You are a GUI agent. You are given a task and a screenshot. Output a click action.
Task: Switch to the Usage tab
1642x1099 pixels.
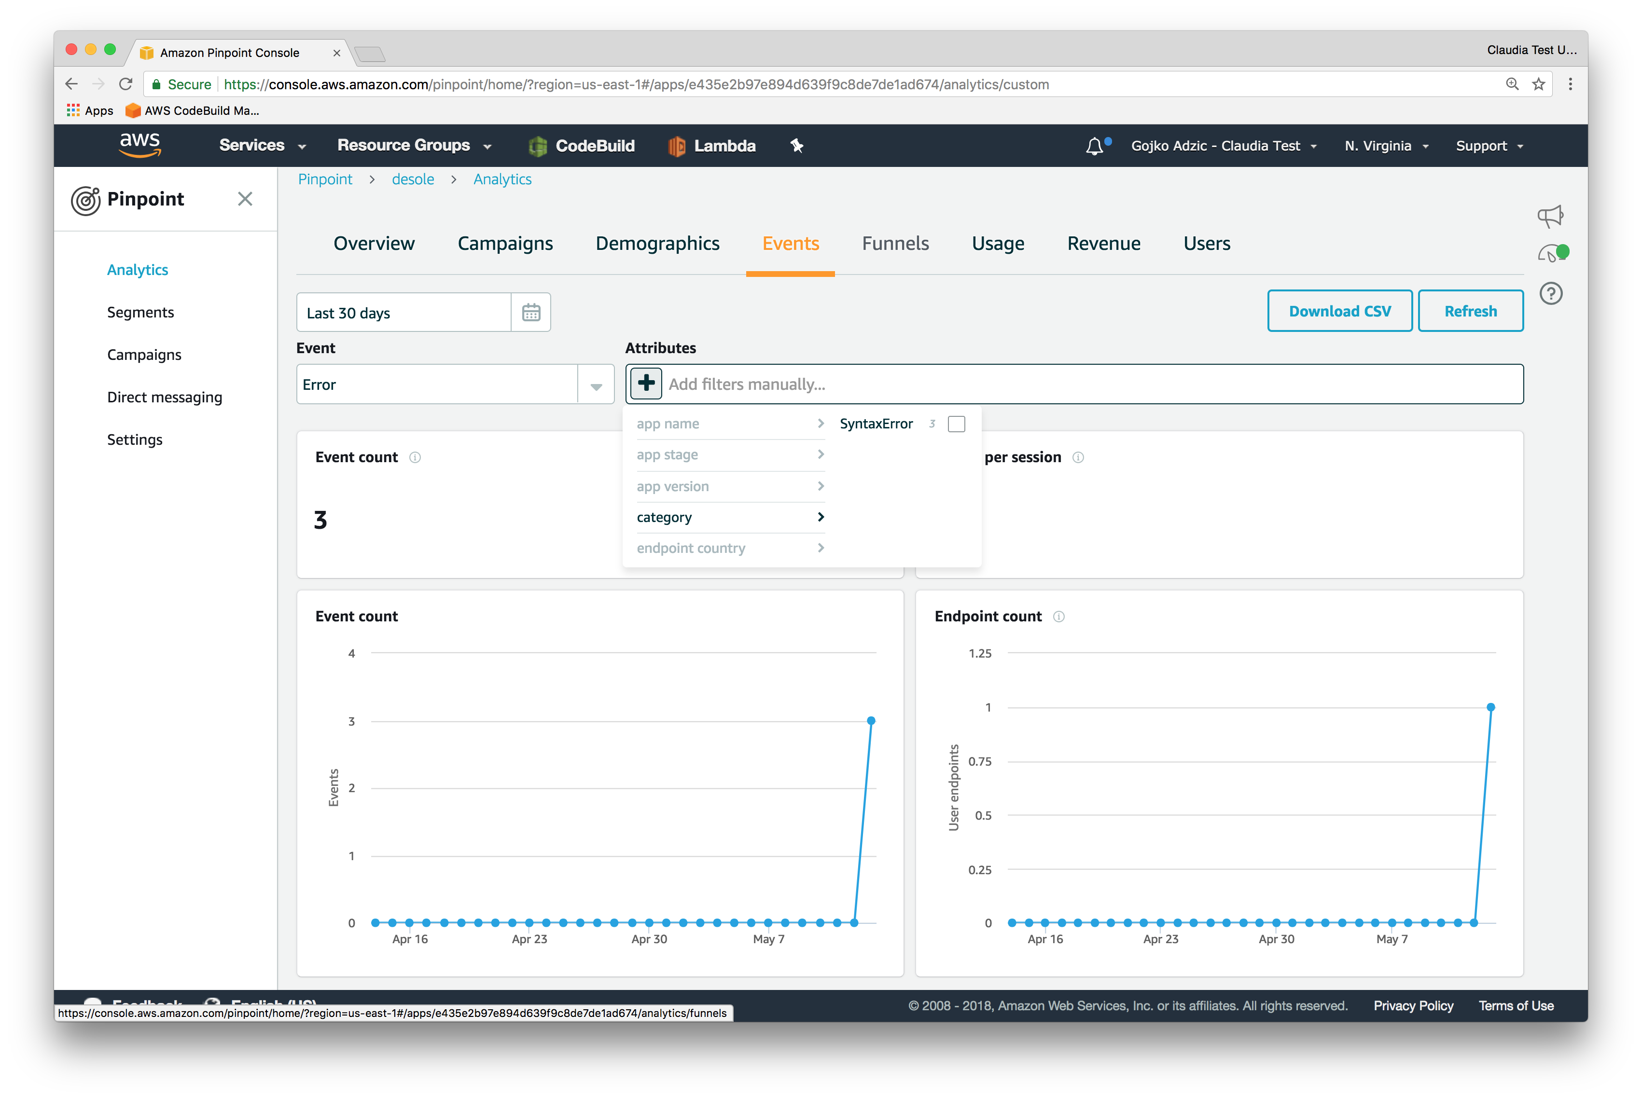coord(998,243)
